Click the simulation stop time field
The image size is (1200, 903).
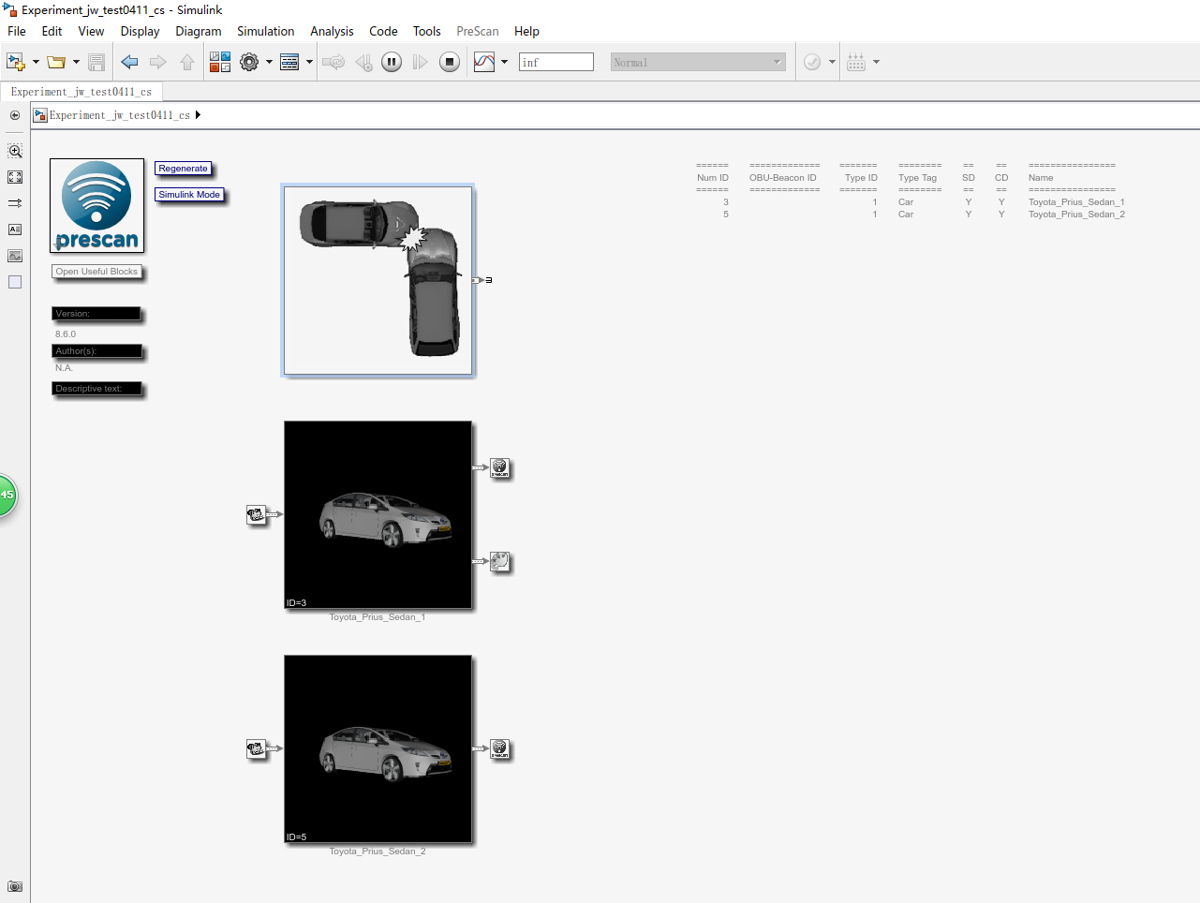pos(556,63)
